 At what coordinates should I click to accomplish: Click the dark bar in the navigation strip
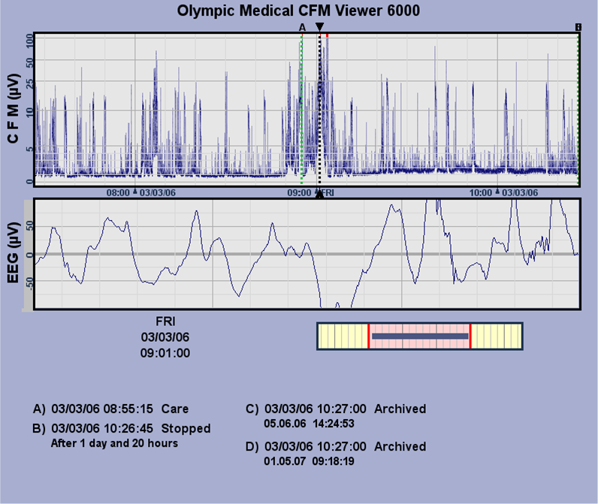click(420, 337)
